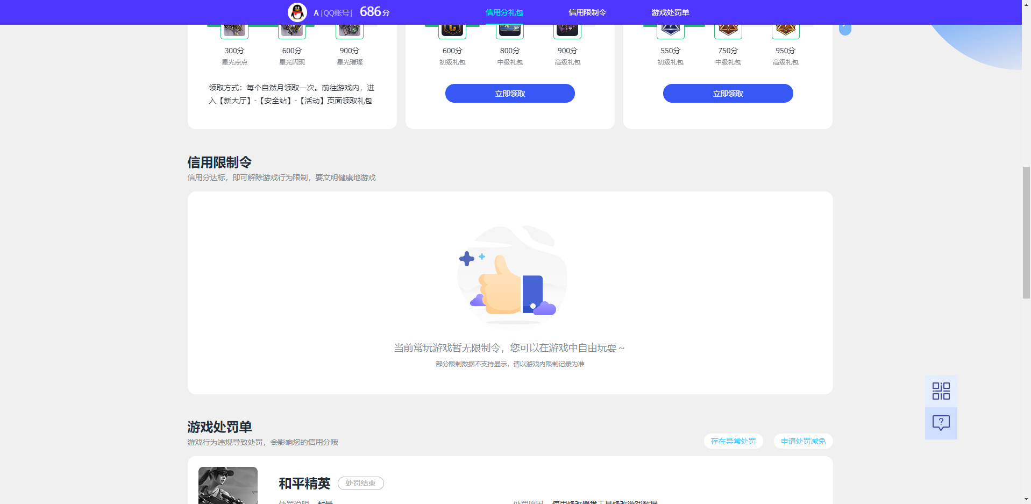Choose the 550分 初级礼包 badge icon

click(671, 31)
